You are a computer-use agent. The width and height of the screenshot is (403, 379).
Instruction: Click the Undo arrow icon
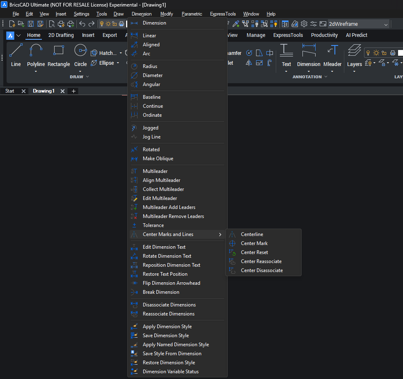click(x=82, y=24)
